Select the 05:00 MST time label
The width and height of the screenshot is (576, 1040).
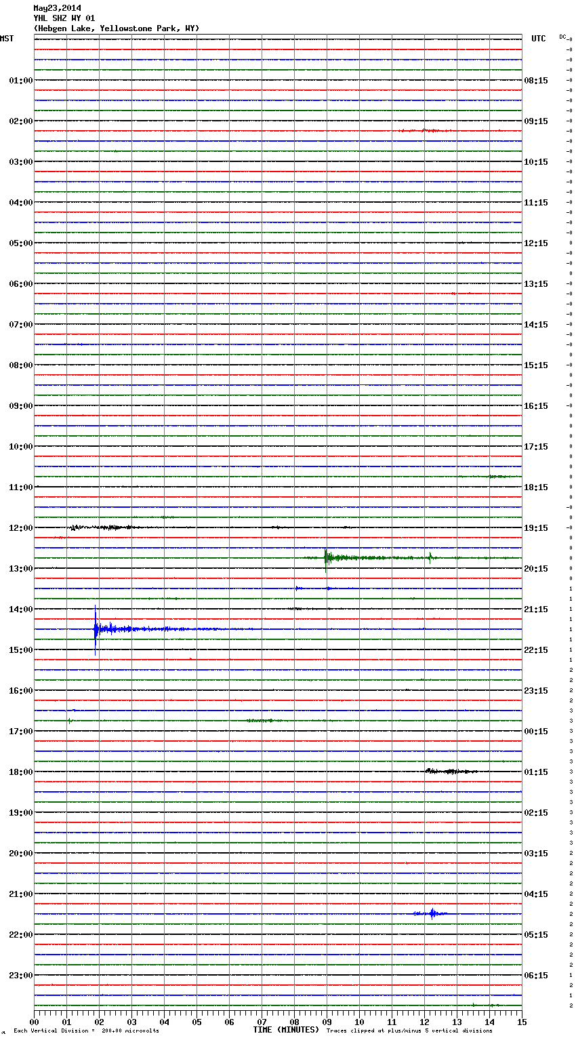21,243
